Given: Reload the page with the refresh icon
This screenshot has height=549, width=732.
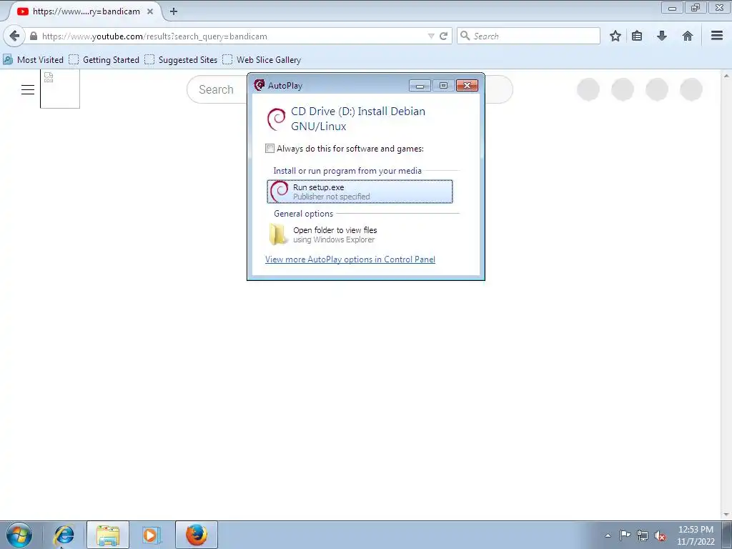Looking at the screenshot, I should 443,36.
